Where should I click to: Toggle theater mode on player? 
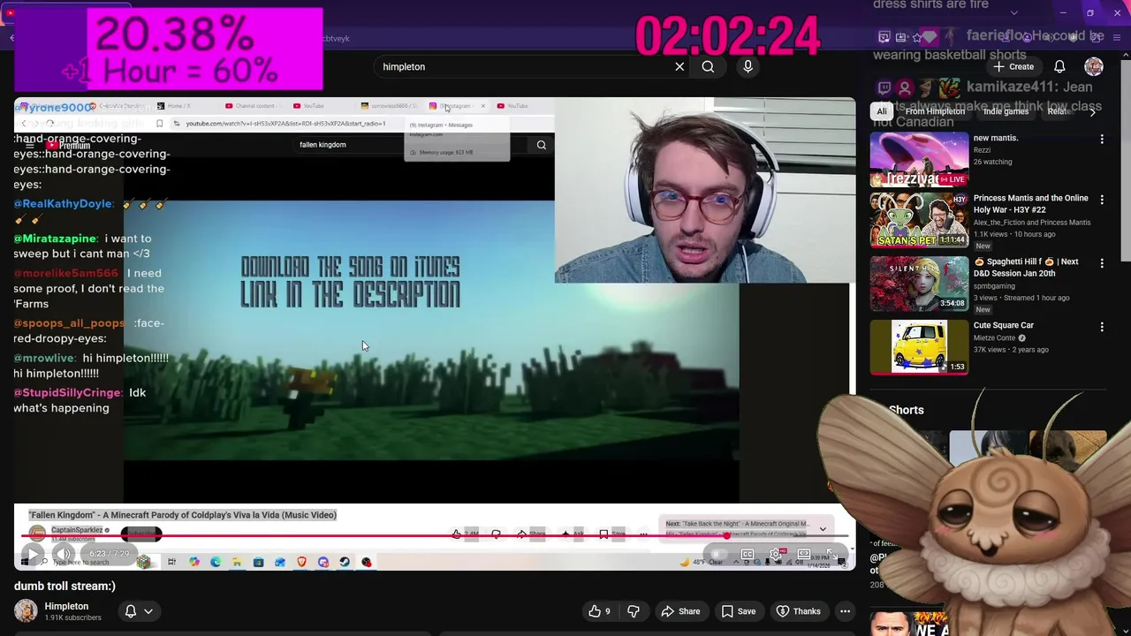tap(803, 555)
